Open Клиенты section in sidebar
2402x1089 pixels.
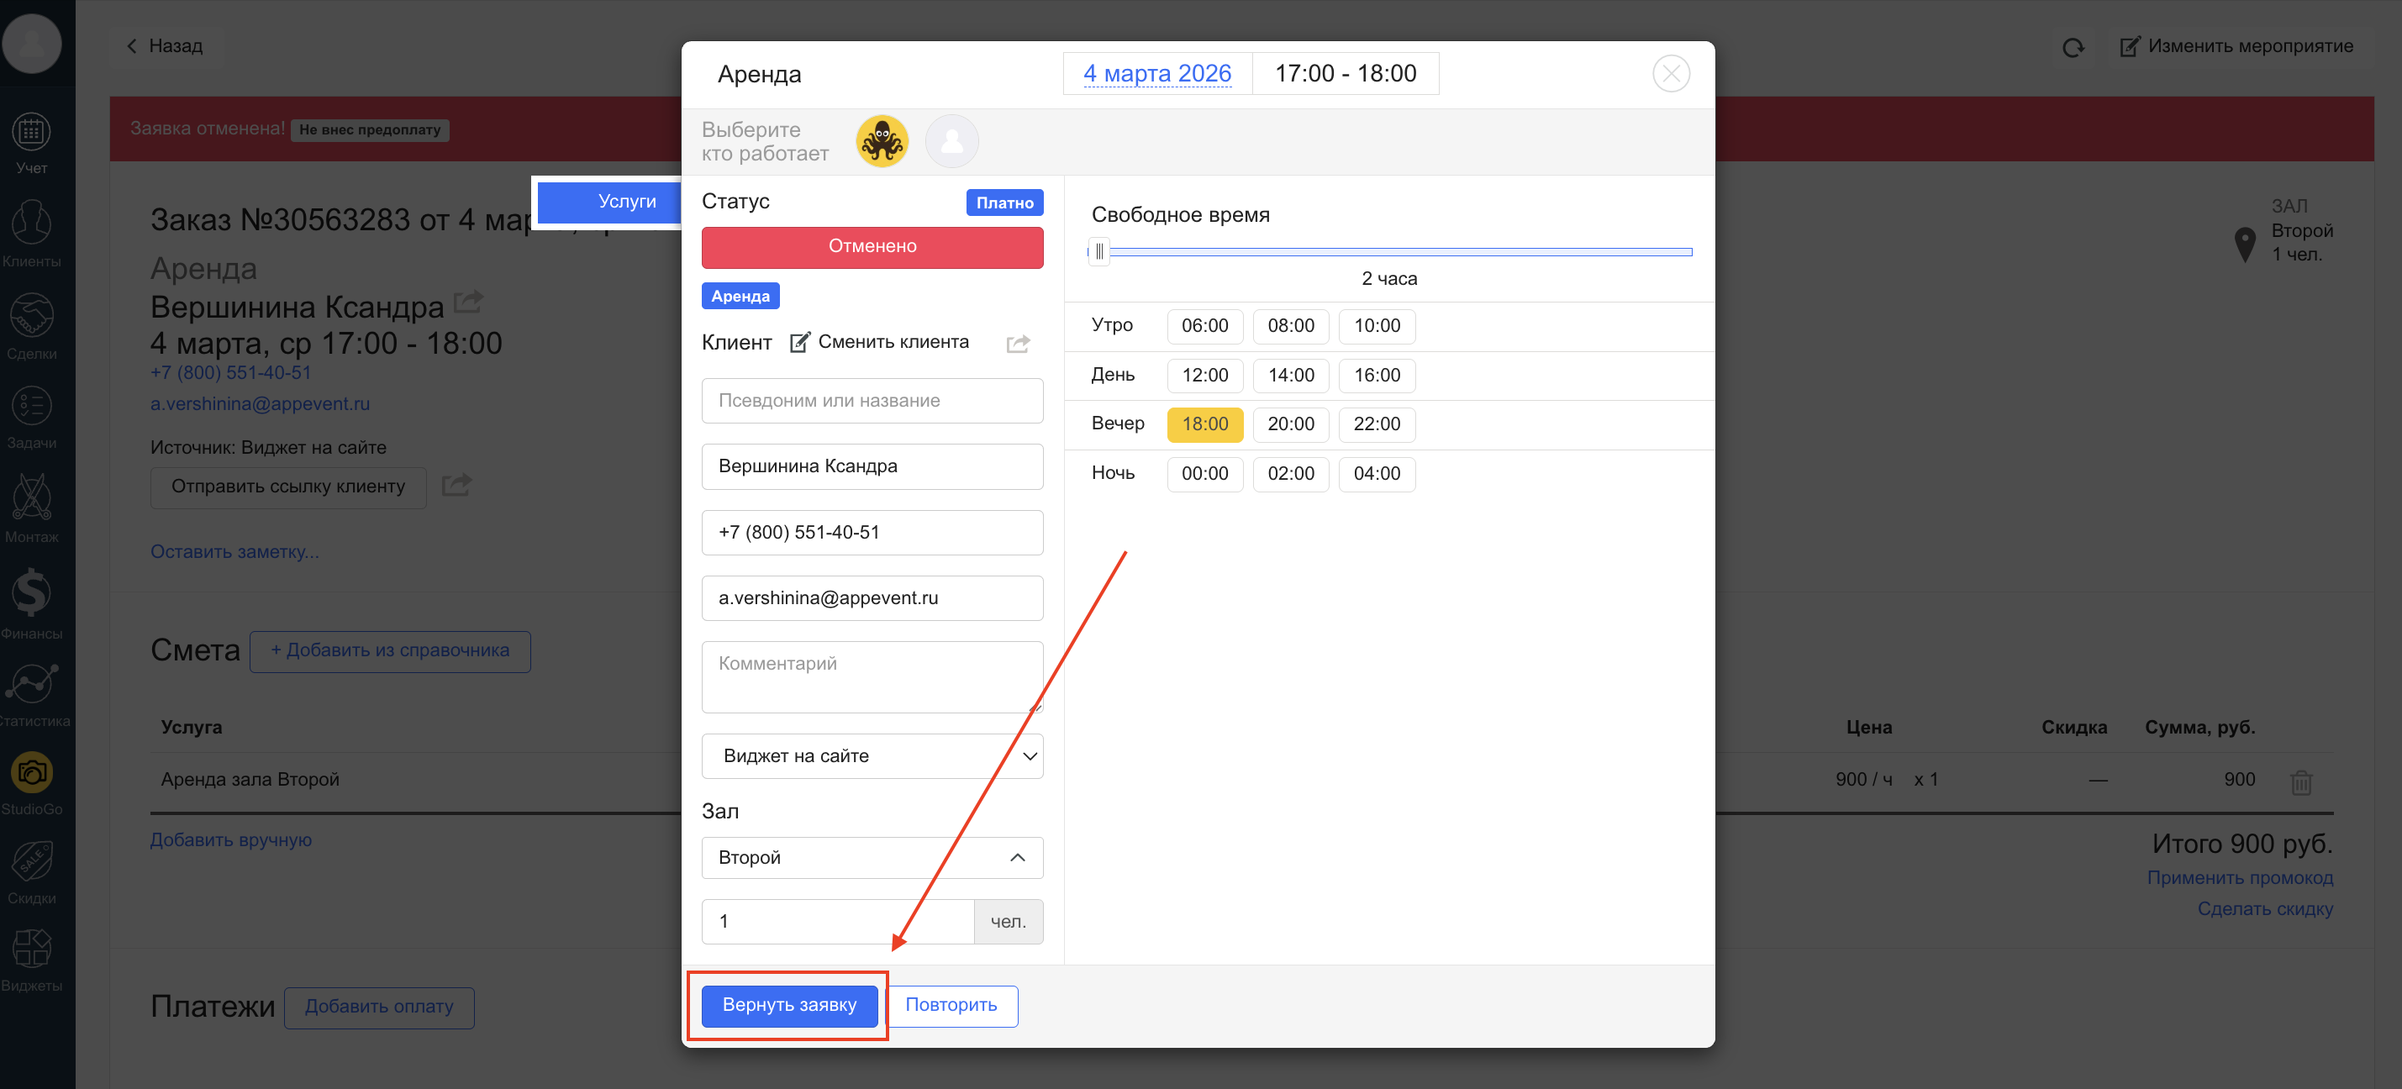(31, 224)
